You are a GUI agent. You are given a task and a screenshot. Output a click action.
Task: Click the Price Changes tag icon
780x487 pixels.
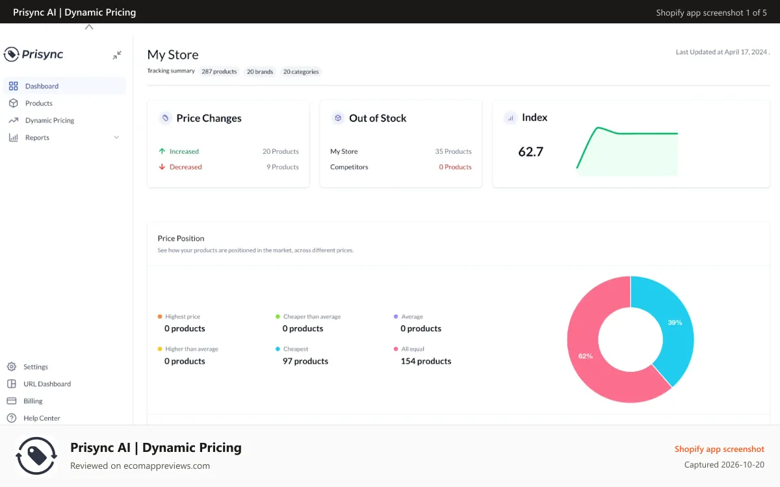165,118
